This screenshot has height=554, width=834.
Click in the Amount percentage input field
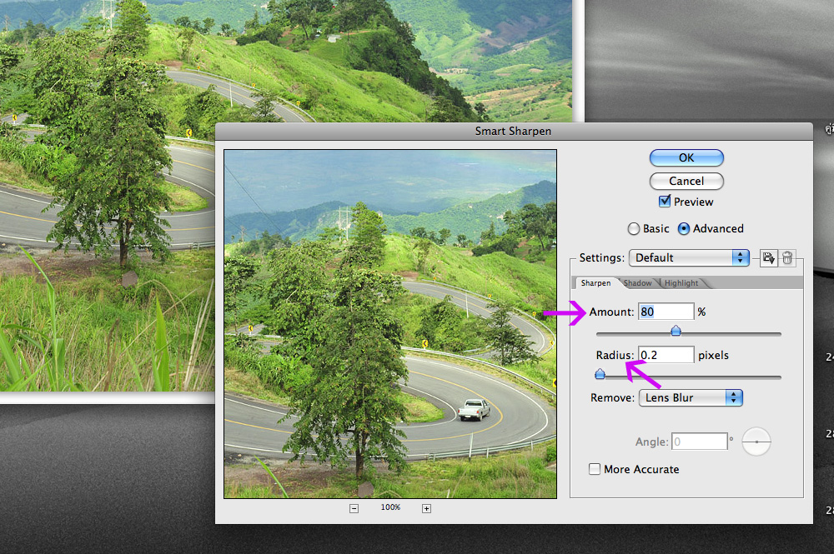tap(666, 312)
